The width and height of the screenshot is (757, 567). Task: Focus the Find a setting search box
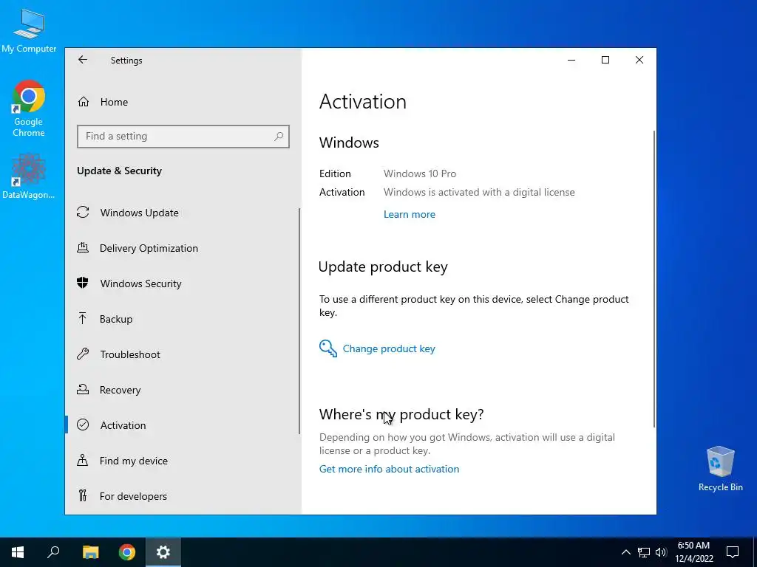click(x=183, y=137)
